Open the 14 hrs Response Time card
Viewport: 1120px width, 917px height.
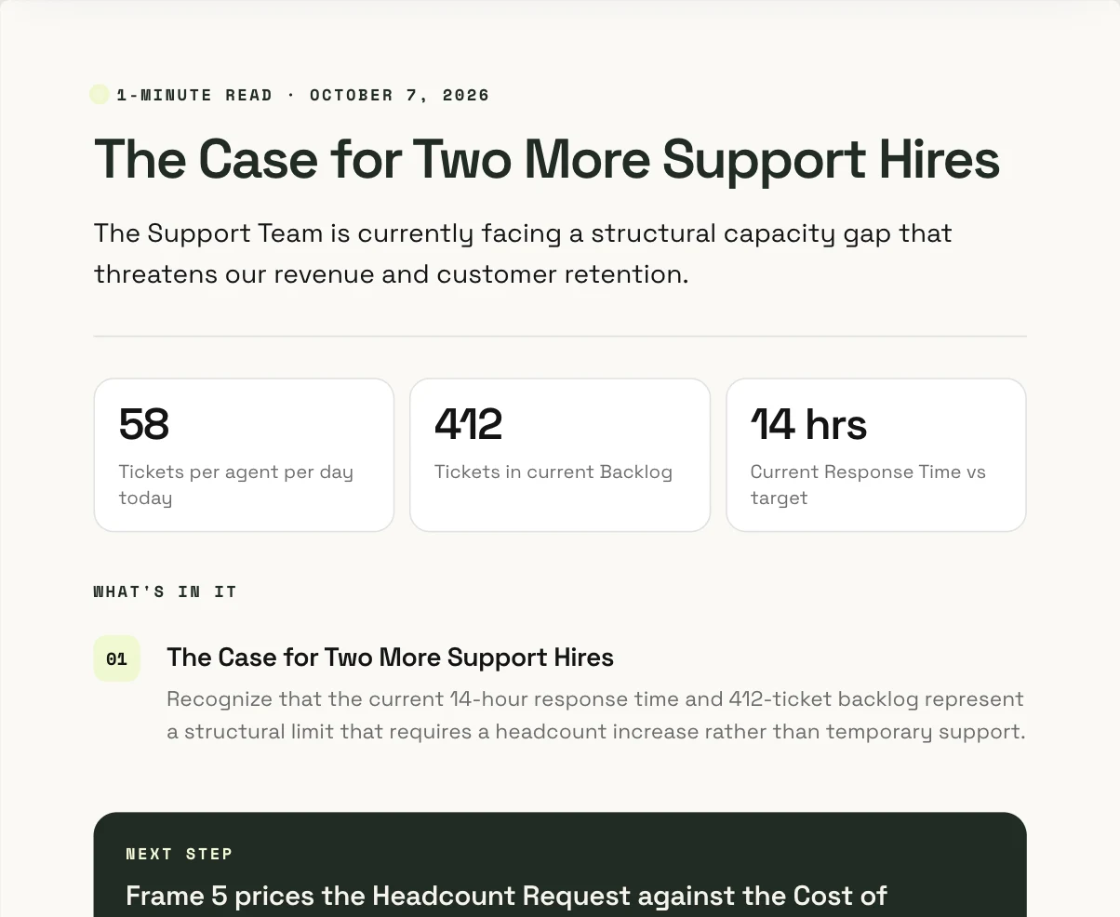(x=876, y=455)
